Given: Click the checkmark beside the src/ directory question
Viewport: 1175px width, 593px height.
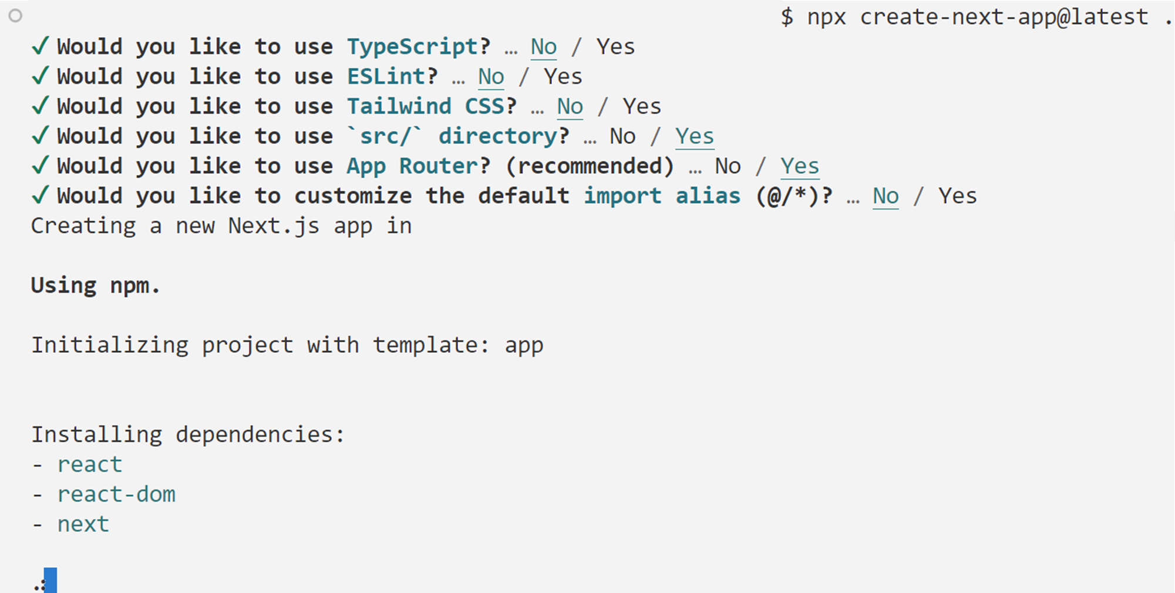Looking at the screenshot, I should click(40, 136).
